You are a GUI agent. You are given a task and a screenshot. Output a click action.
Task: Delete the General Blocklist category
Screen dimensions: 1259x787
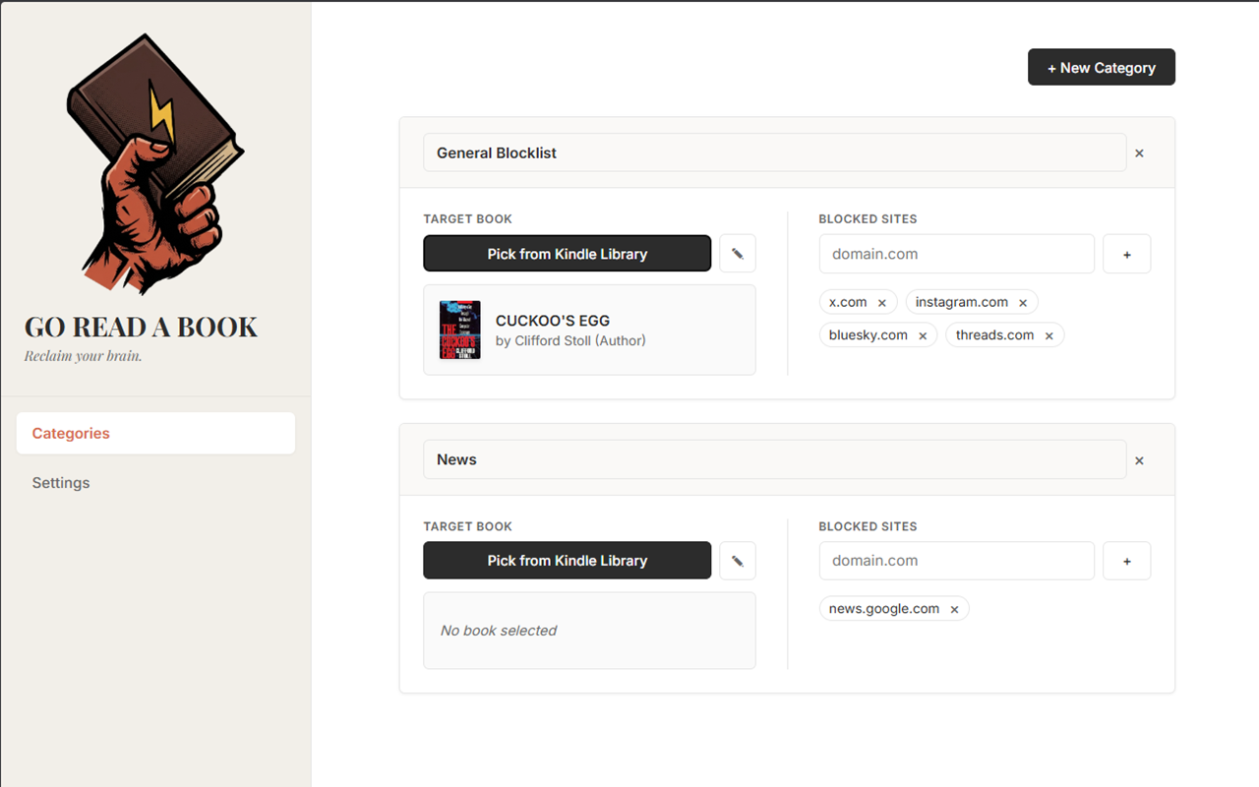[x=1139, y=153]
